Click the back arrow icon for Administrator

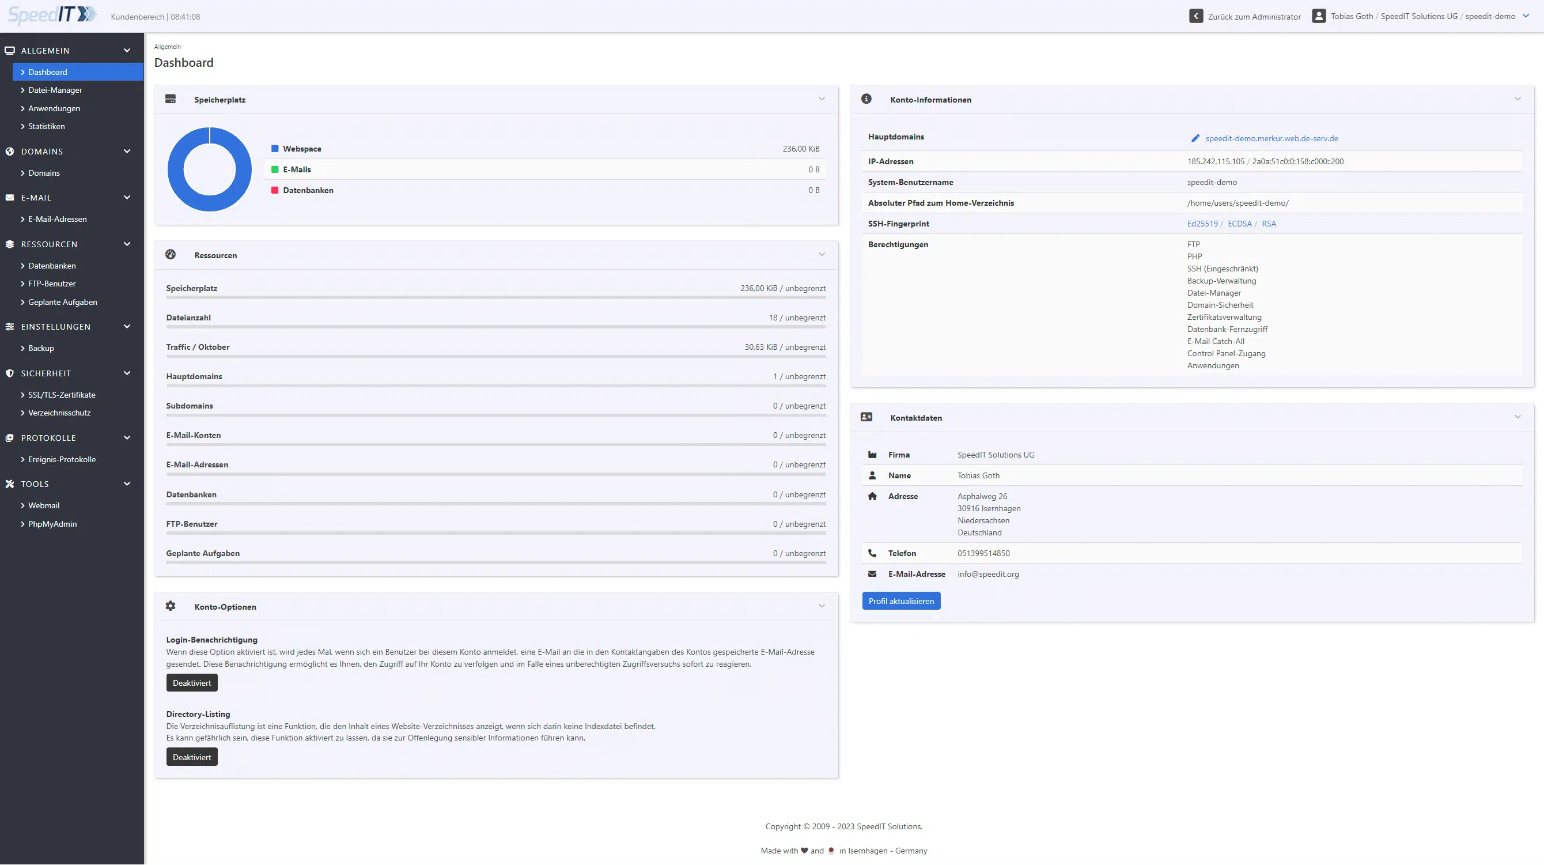(1196, 16)
